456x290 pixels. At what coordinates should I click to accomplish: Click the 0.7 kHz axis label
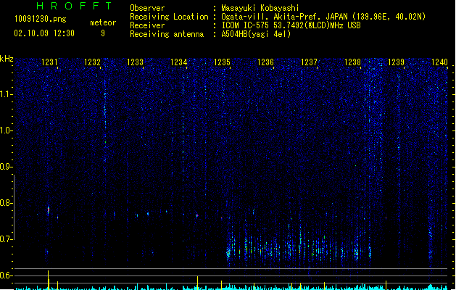pyautogui.click(x=6, y=239)
